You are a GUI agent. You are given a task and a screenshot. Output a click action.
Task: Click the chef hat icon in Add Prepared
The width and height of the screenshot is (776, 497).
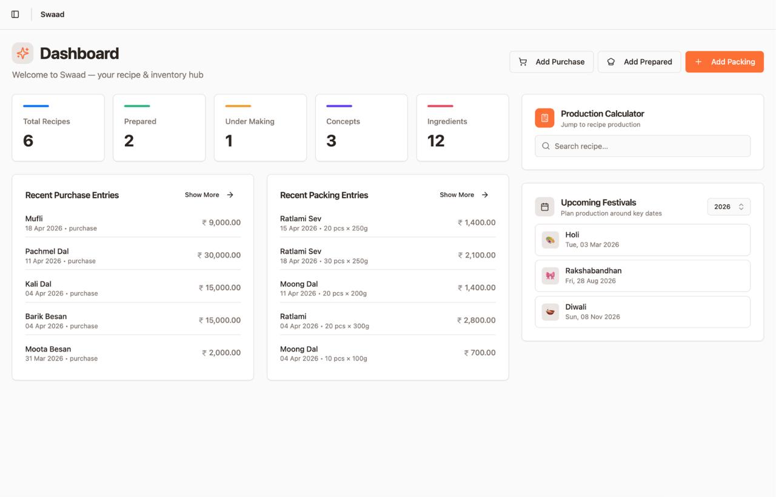(611, 62)
